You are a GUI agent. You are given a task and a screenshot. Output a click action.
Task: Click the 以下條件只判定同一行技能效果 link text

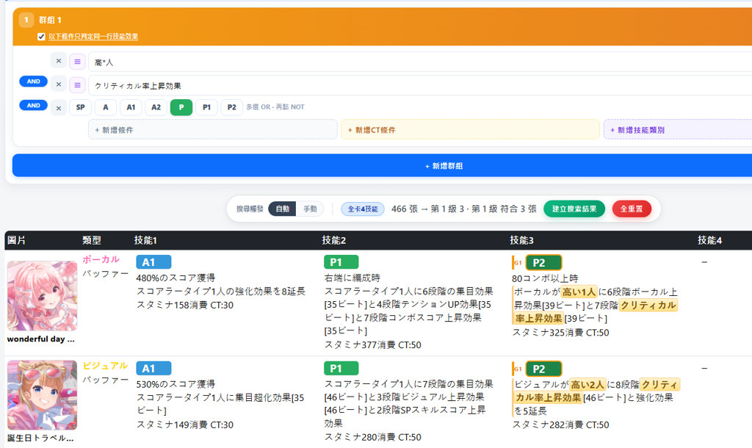click(93, 37)
